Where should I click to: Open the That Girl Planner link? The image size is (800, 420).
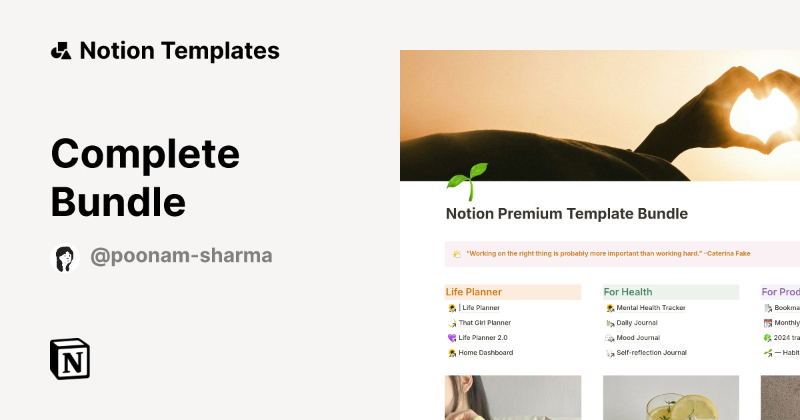coord(484,323)
